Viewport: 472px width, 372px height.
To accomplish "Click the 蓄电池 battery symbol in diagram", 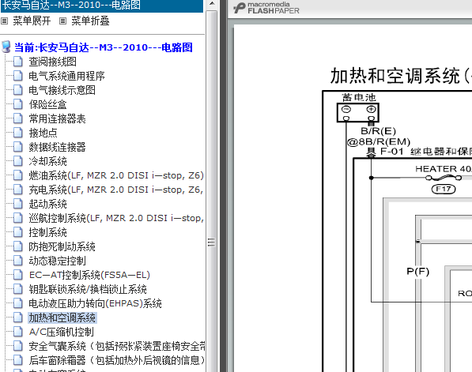I will click(358, 112).
